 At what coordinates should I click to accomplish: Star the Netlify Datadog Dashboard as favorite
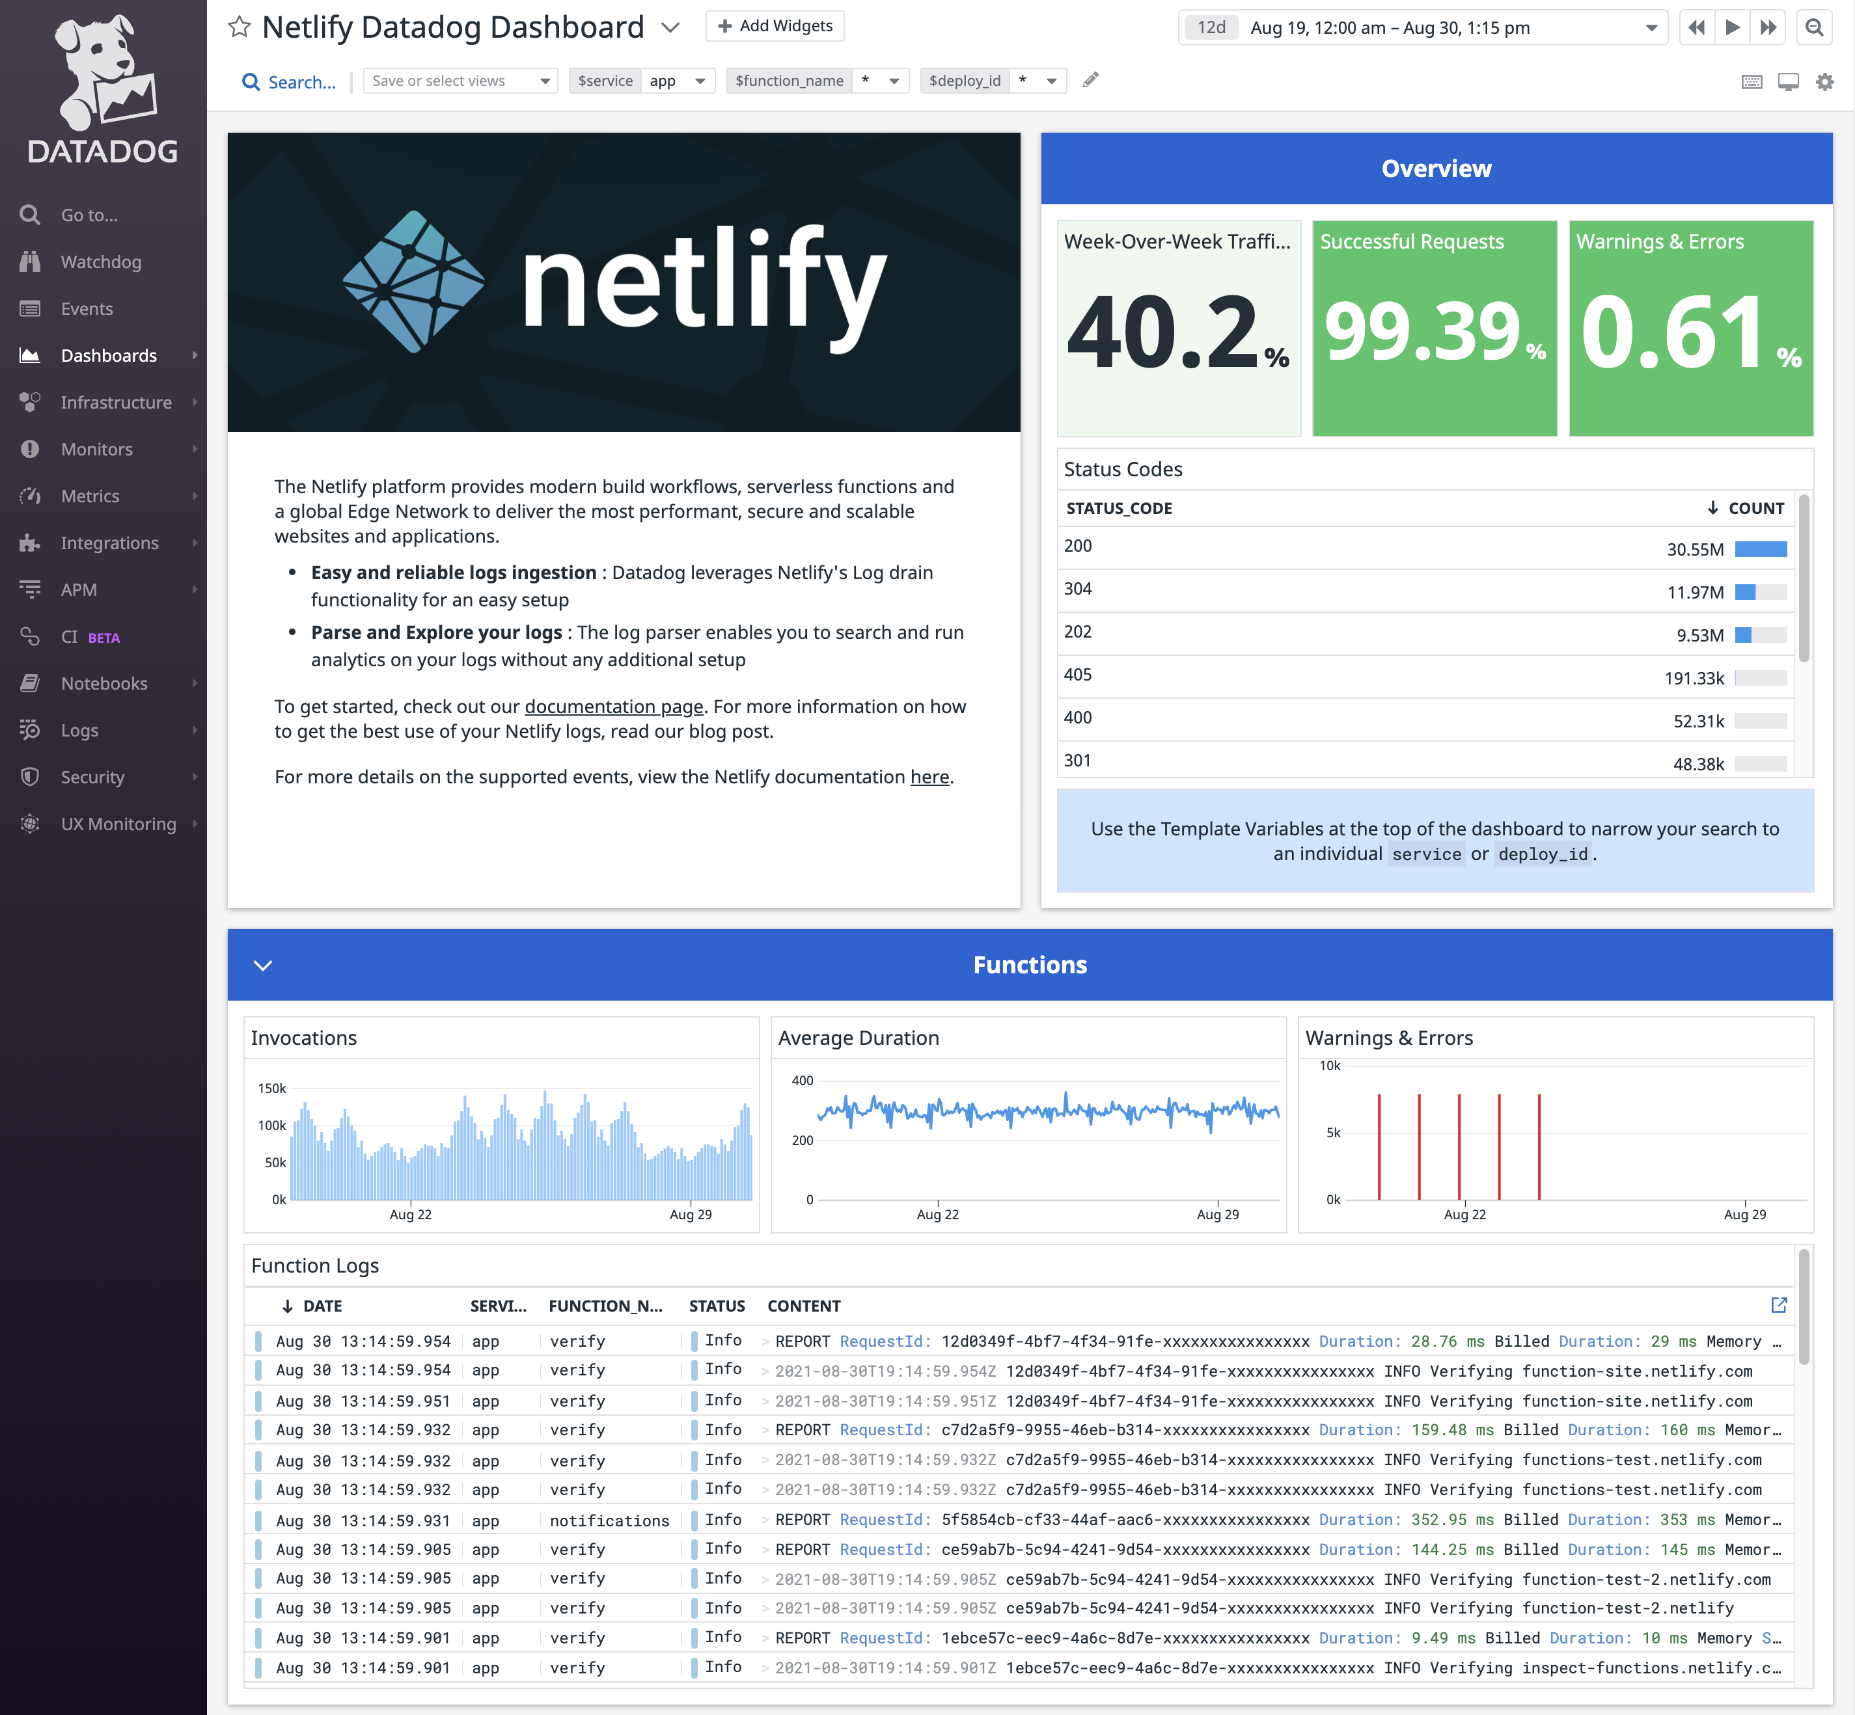[x=240, y=26]
